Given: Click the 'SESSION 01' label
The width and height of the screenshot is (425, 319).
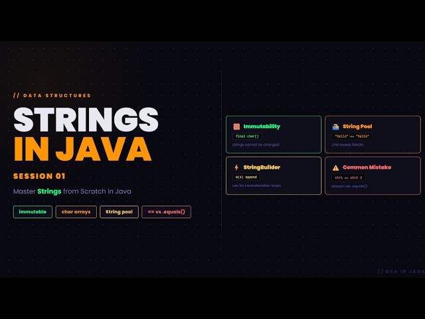Looking at the screenshot, I should pyautogui.click(x=39, y=176).
